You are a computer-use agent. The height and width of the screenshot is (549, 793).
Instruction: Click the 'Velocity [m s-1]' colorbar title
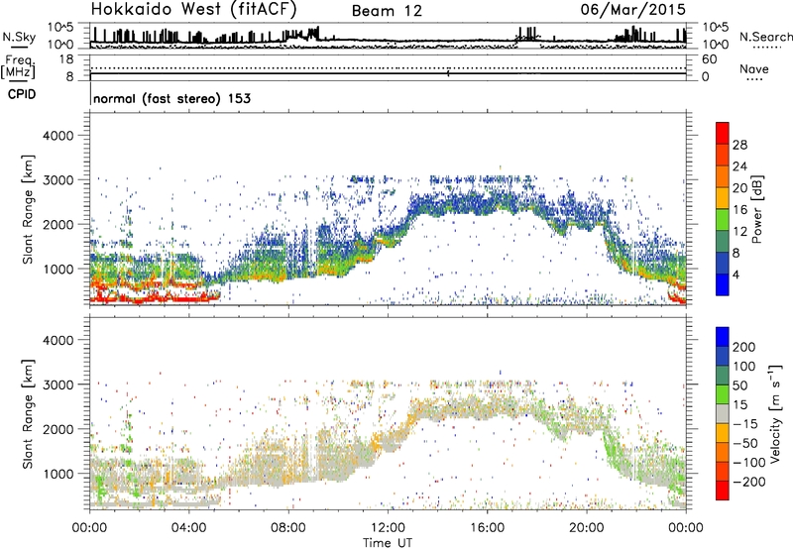click(x=775, y=413)
